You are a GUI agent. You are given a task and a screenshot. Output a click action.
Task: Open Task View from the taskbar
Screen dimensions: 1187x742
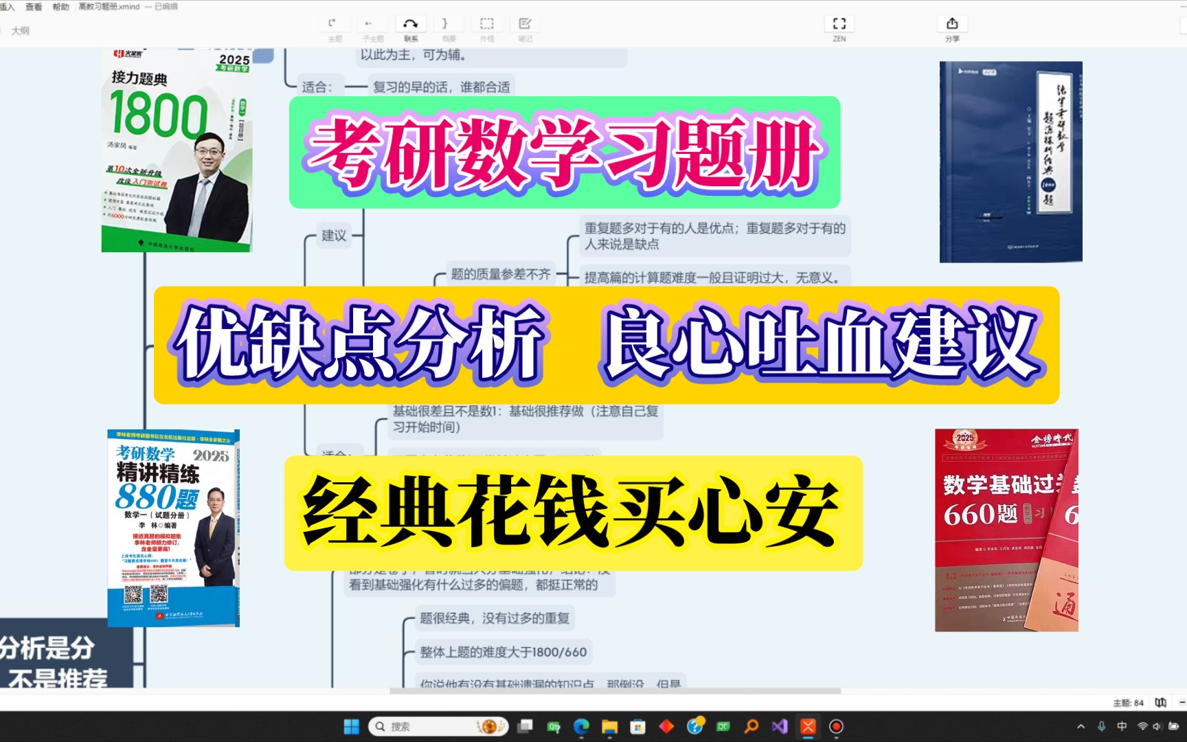click(525, 727)
